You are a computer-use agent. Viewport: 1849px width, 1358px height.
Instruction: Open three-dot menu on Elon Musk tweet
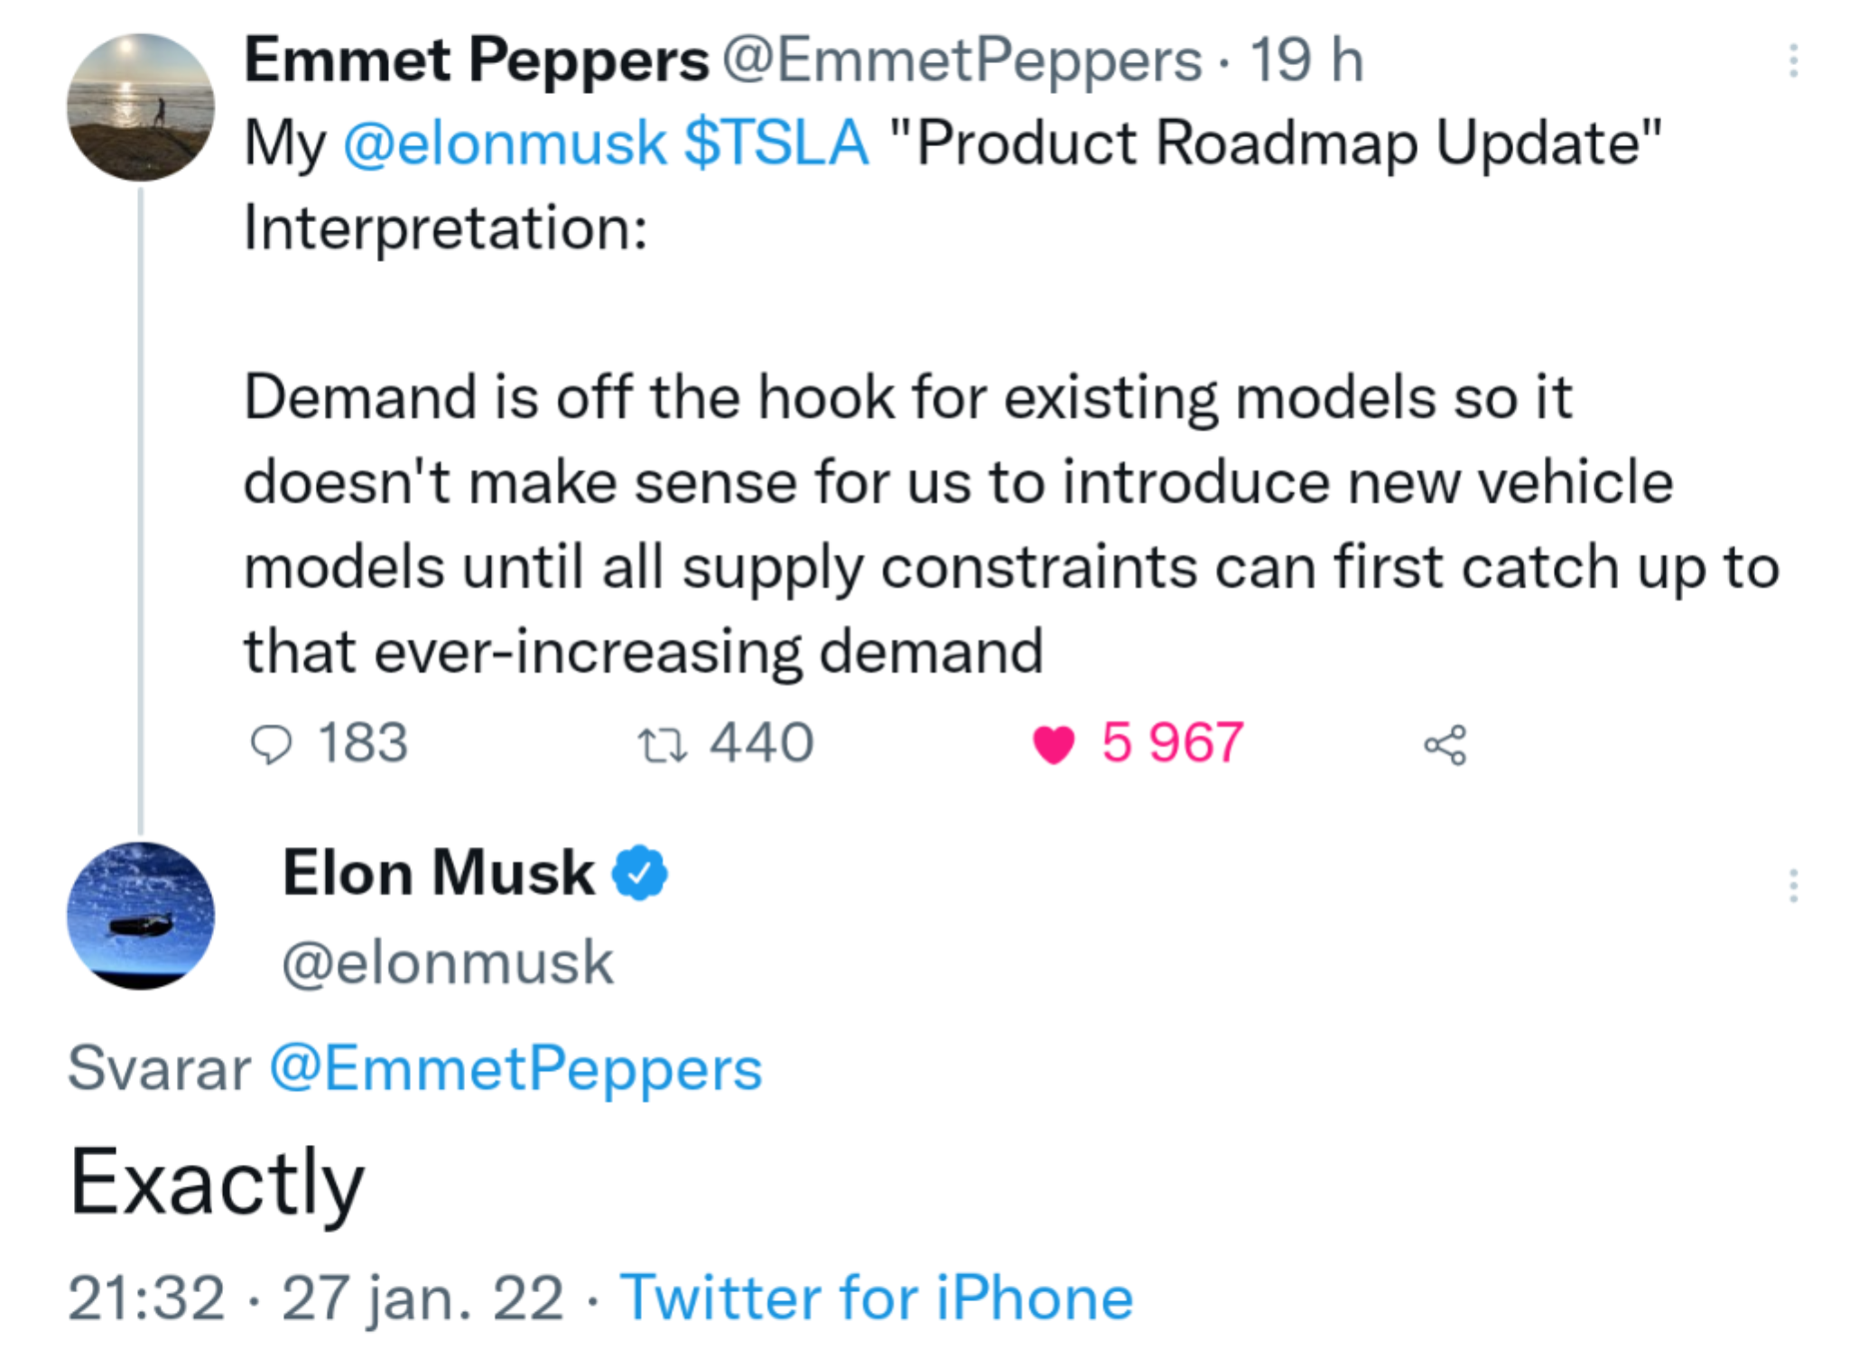click(1793, 886)
